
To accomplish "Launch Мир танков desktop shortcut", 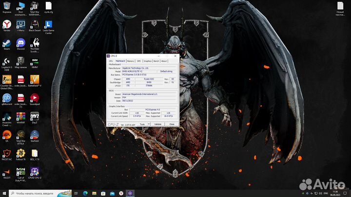I will click(x=20, y=62).
